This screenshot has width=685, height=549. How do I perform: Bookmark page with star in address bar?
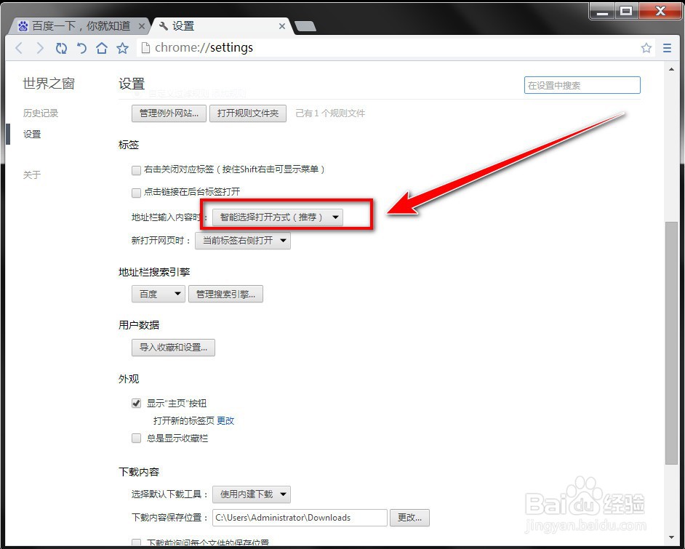coord(646,48)
